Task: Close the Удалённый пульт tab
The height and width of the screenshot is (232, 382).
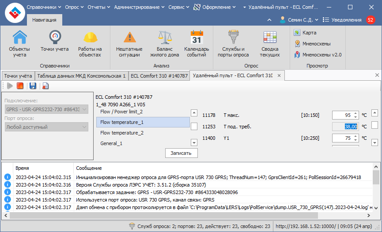Action: coord(279,75)
